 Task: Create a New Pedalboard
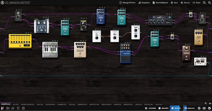coord(160,2)
